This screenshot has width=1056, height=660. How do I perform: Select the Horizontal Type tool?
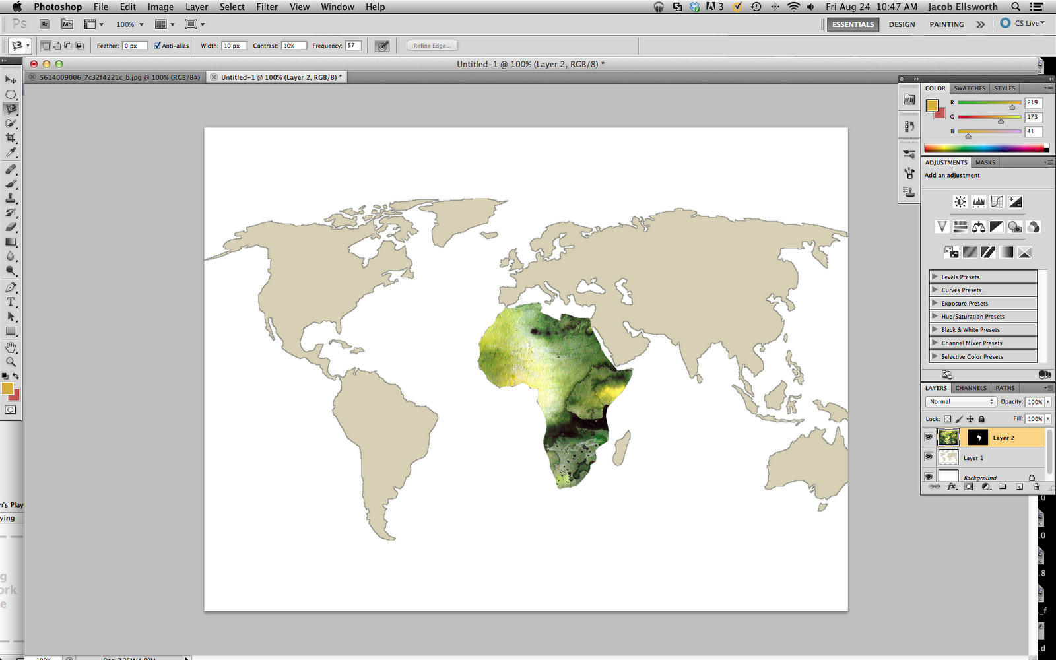pos(11,302)
